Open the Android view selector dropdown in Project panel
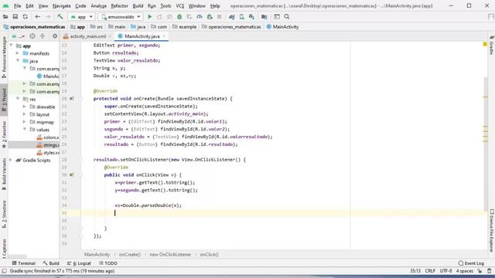This screenshot has width=495, height=278. (x=18, y=36)
